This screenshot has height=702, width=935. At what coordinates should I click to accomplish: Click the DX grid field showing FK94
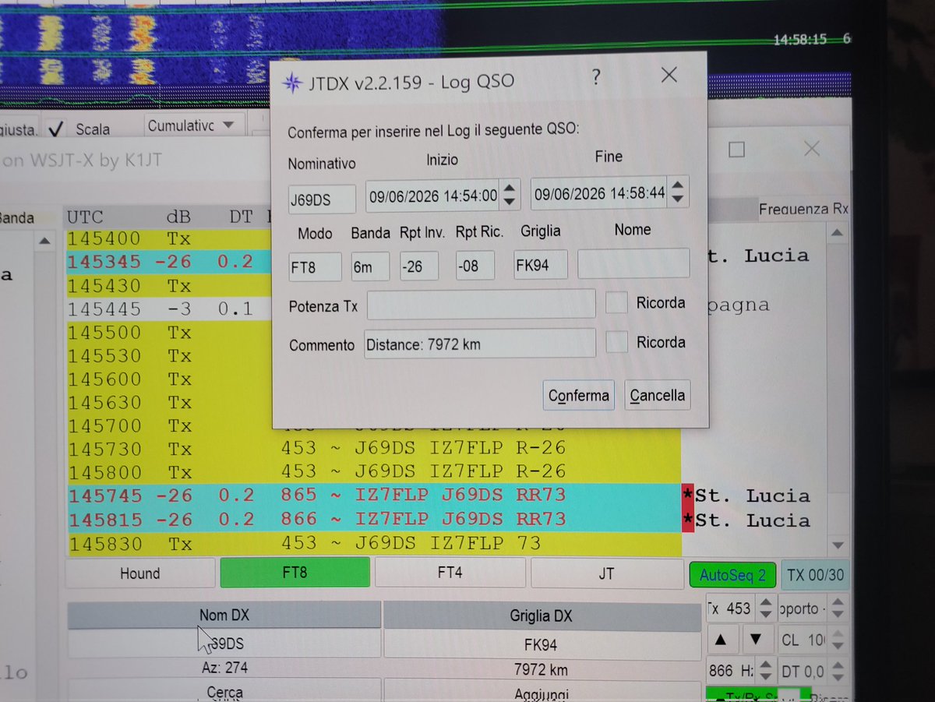542,646
